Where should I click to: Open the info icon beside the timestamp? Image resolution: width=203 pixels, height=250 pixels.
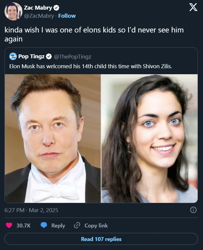194,210
